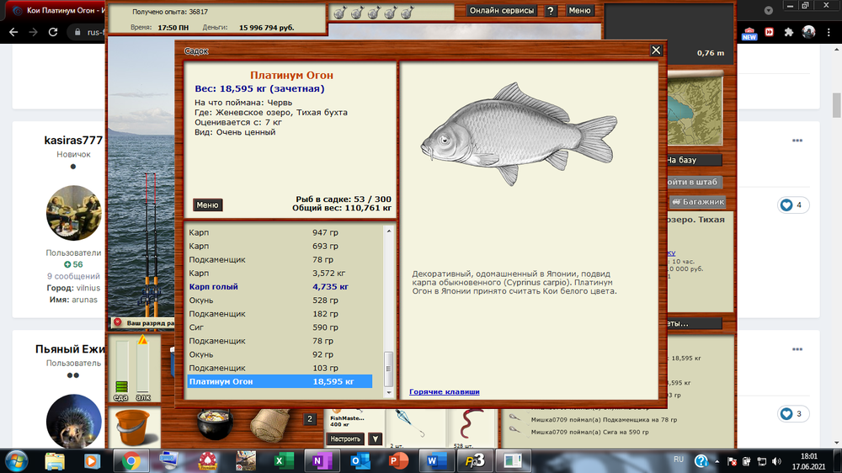Open the Chrome three-dot menu

coord(829,32)
